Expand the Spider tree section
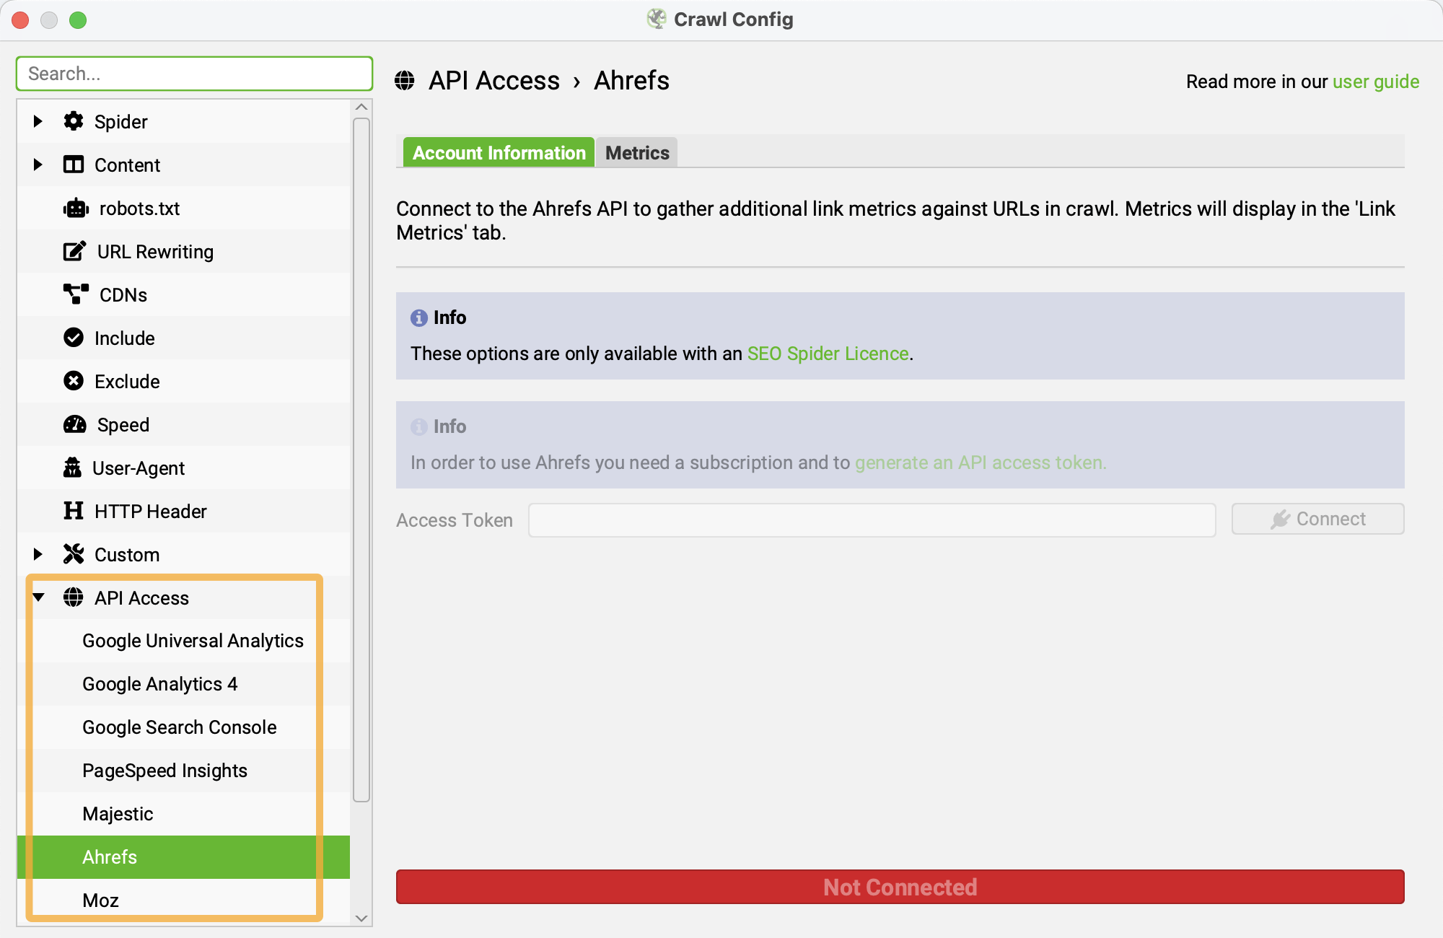The height and width of the screenshot is (938, 1443). coord(38,121)
